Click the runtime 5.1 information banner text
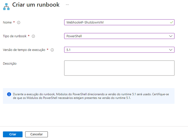 pyautogui.click(x=91, y=96)
